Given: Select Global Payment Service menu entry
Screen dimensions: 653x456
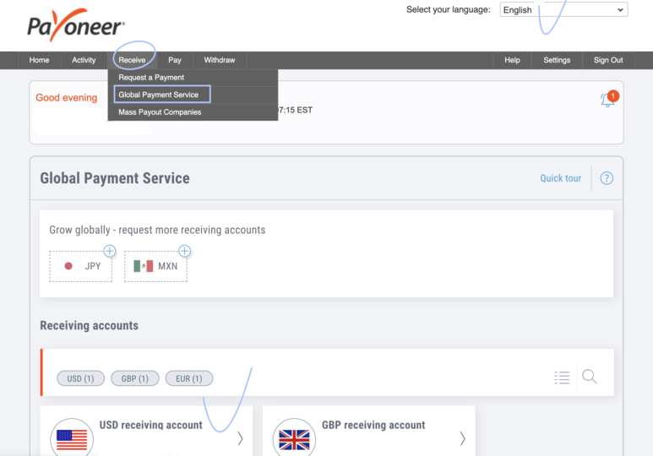Looking at the screenshot, I should pyautogui.click(x=193, y=95).
